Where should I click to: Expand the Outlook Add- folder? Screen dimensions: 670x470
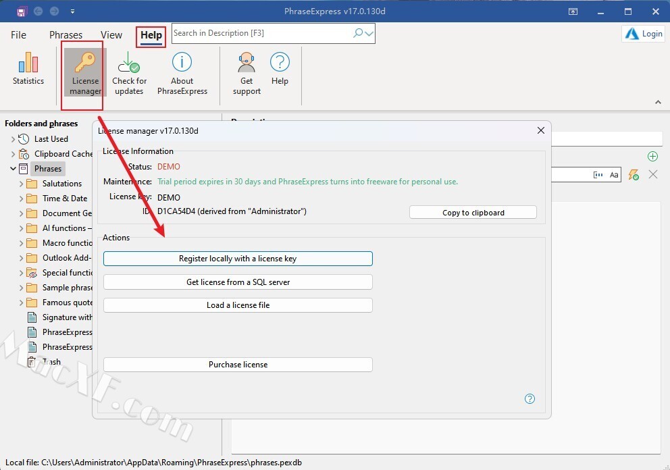coord(21,259)
